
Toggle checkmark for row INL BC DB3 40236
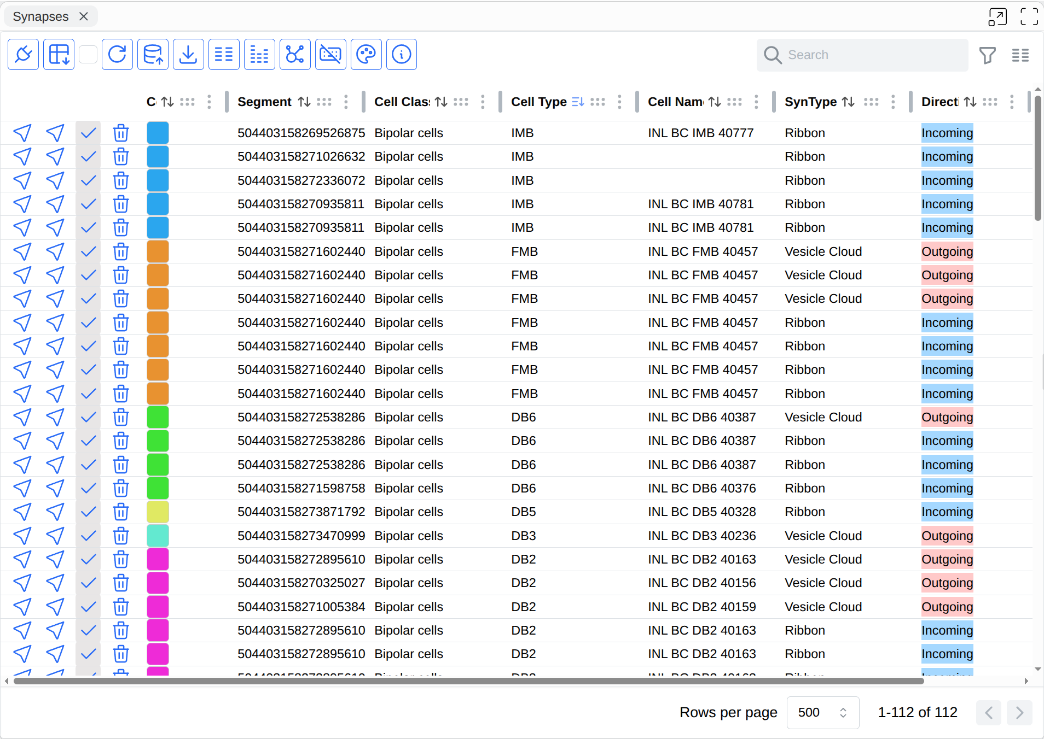pyautogui.click(x=88, y=536)
